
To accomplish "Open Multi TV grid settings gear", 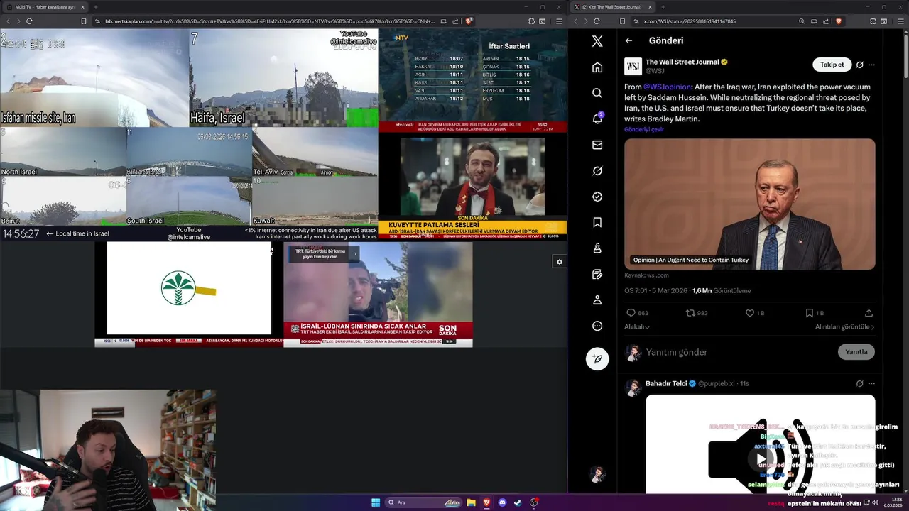I will click(559, 262).
